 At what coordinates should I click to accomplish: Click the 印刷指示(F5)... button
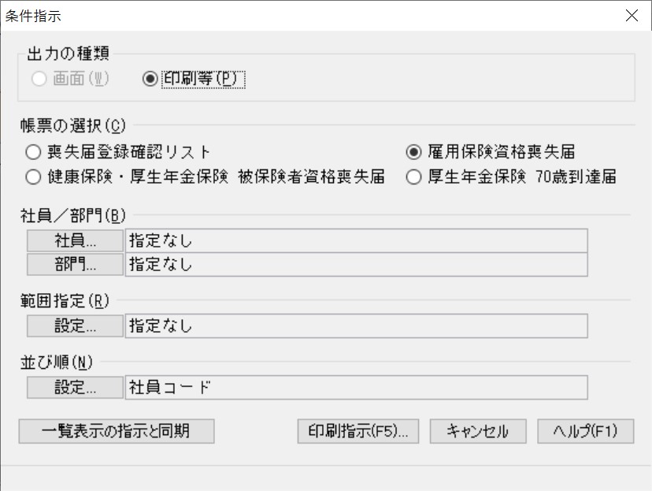(358, 431)
